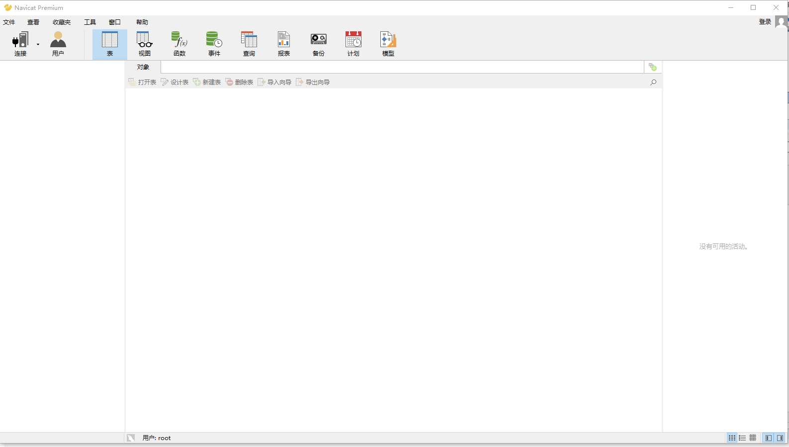Click the green add-tab icon beside tab bar
789x447 pixels.
[653, 67]
